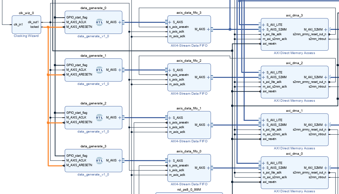Image resolution: width=339 pixels, height=194 pixels.
Task: Select M_AXIS_ARESETN port of data_generate_2
Action: click(x=79, y=122)
